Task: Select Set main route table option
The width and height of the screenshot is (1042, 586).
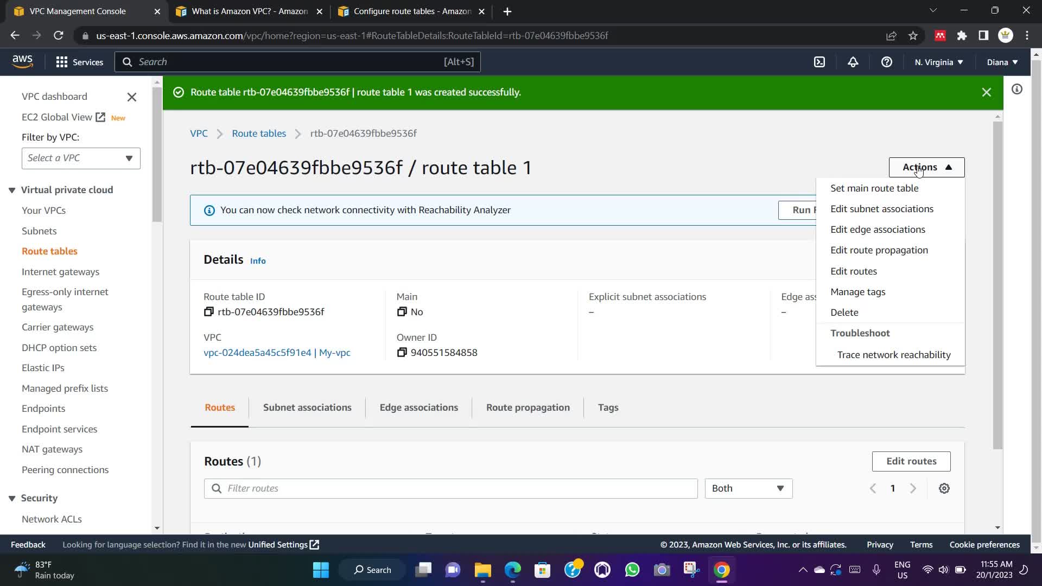Action: coord(874,188)
